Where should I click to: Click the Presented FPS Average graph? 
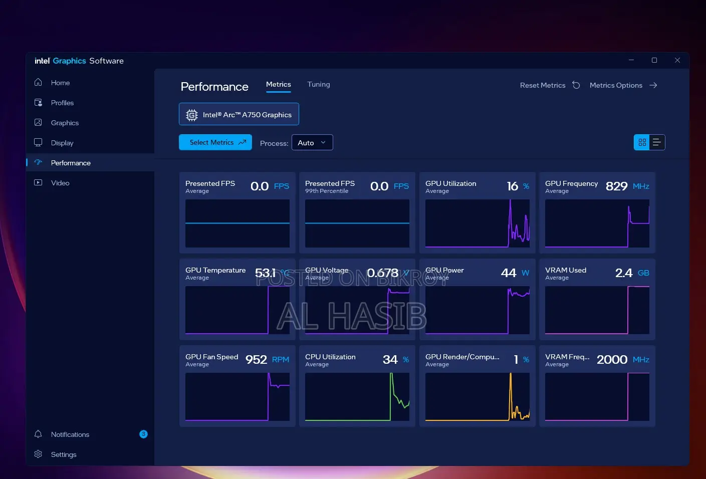point(238,223)
